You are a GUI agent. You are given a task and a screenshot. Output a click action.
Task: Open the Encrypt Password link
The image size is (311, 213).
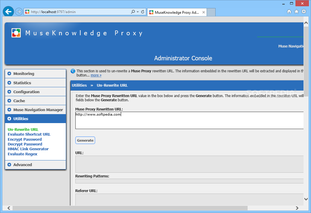pos(25,139)
